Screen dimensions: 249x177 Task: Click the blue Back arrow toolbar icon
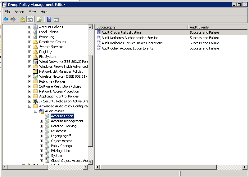point(6,19)
